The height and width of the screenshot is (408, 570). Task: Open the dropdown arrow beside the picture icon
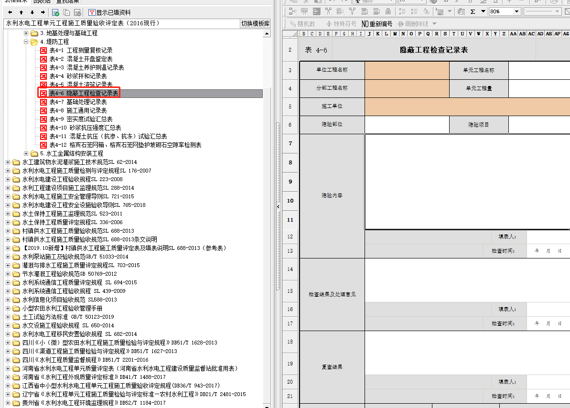[x=450, y=11]
